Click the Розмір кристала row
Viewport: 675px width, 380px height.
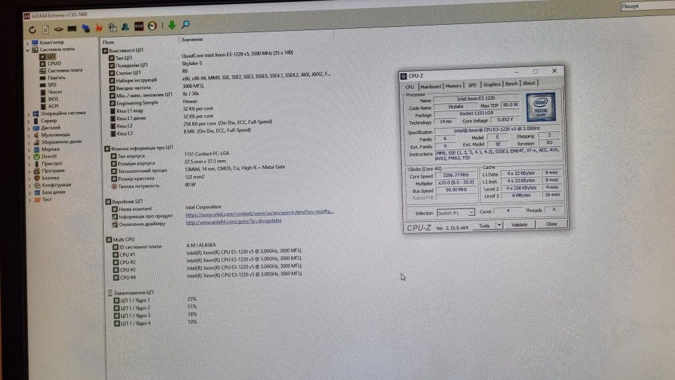[x=158, y=178]
